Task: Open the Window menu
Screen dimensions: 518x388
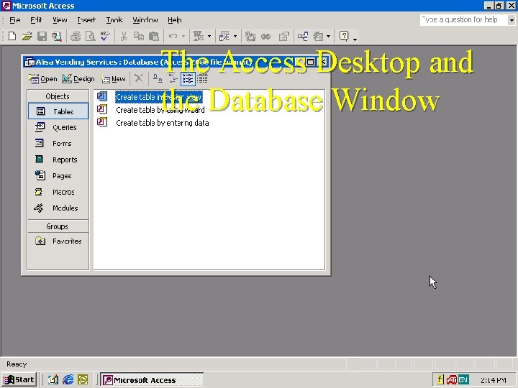Action: tap(145, 20)
